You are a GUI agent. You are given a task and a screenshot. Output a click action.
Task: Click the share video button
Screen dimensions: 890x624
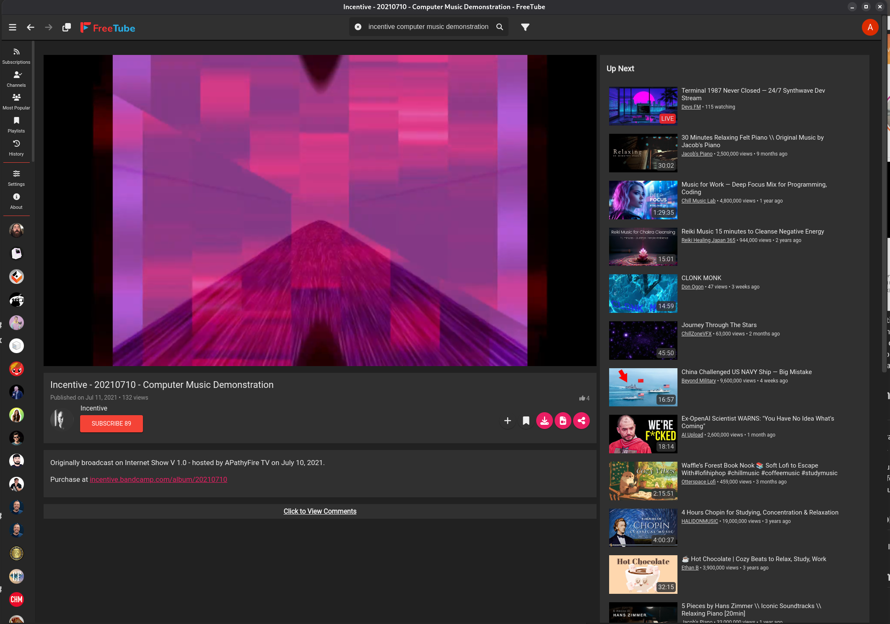pyautogui.click(x=581, y=421)
